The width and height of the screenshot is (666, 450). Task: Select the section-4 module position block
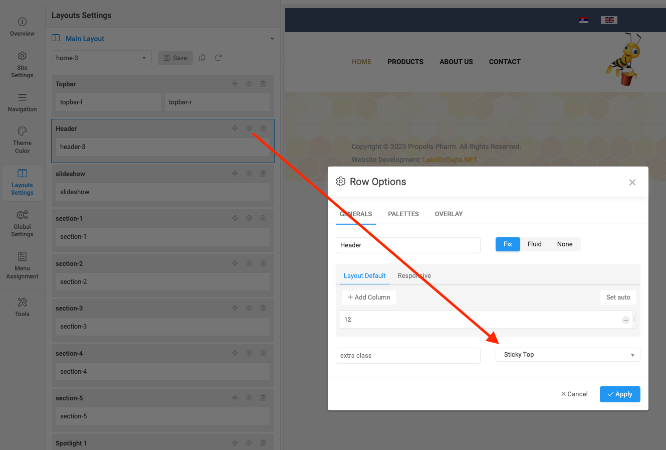(162, 372)
